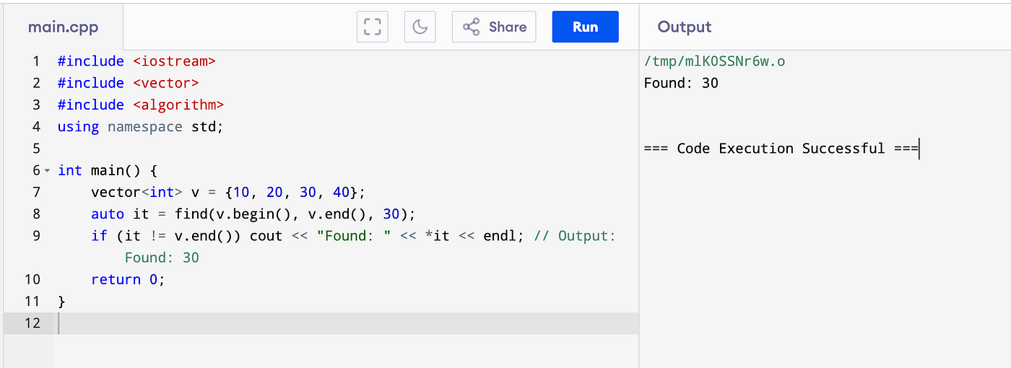Click the iostream include line
The image size is (1011, 368).
tap(136, 61)
